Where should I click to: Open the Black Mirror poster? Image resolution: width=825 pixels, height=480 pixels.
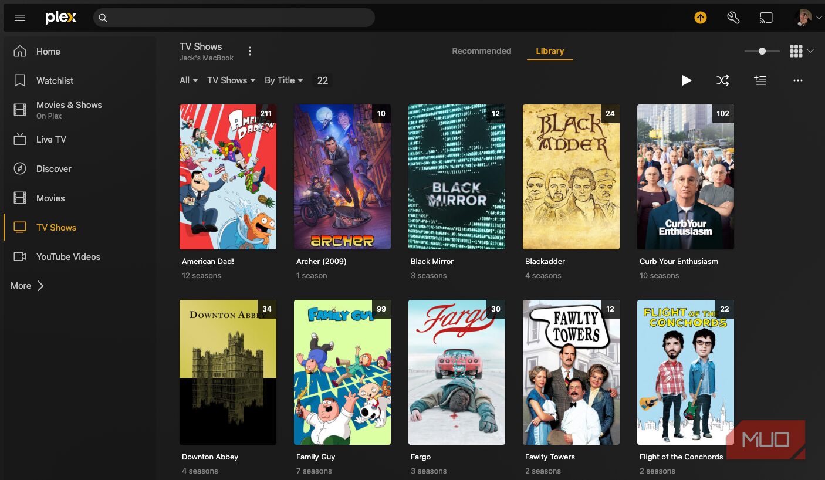pos(457,177)
